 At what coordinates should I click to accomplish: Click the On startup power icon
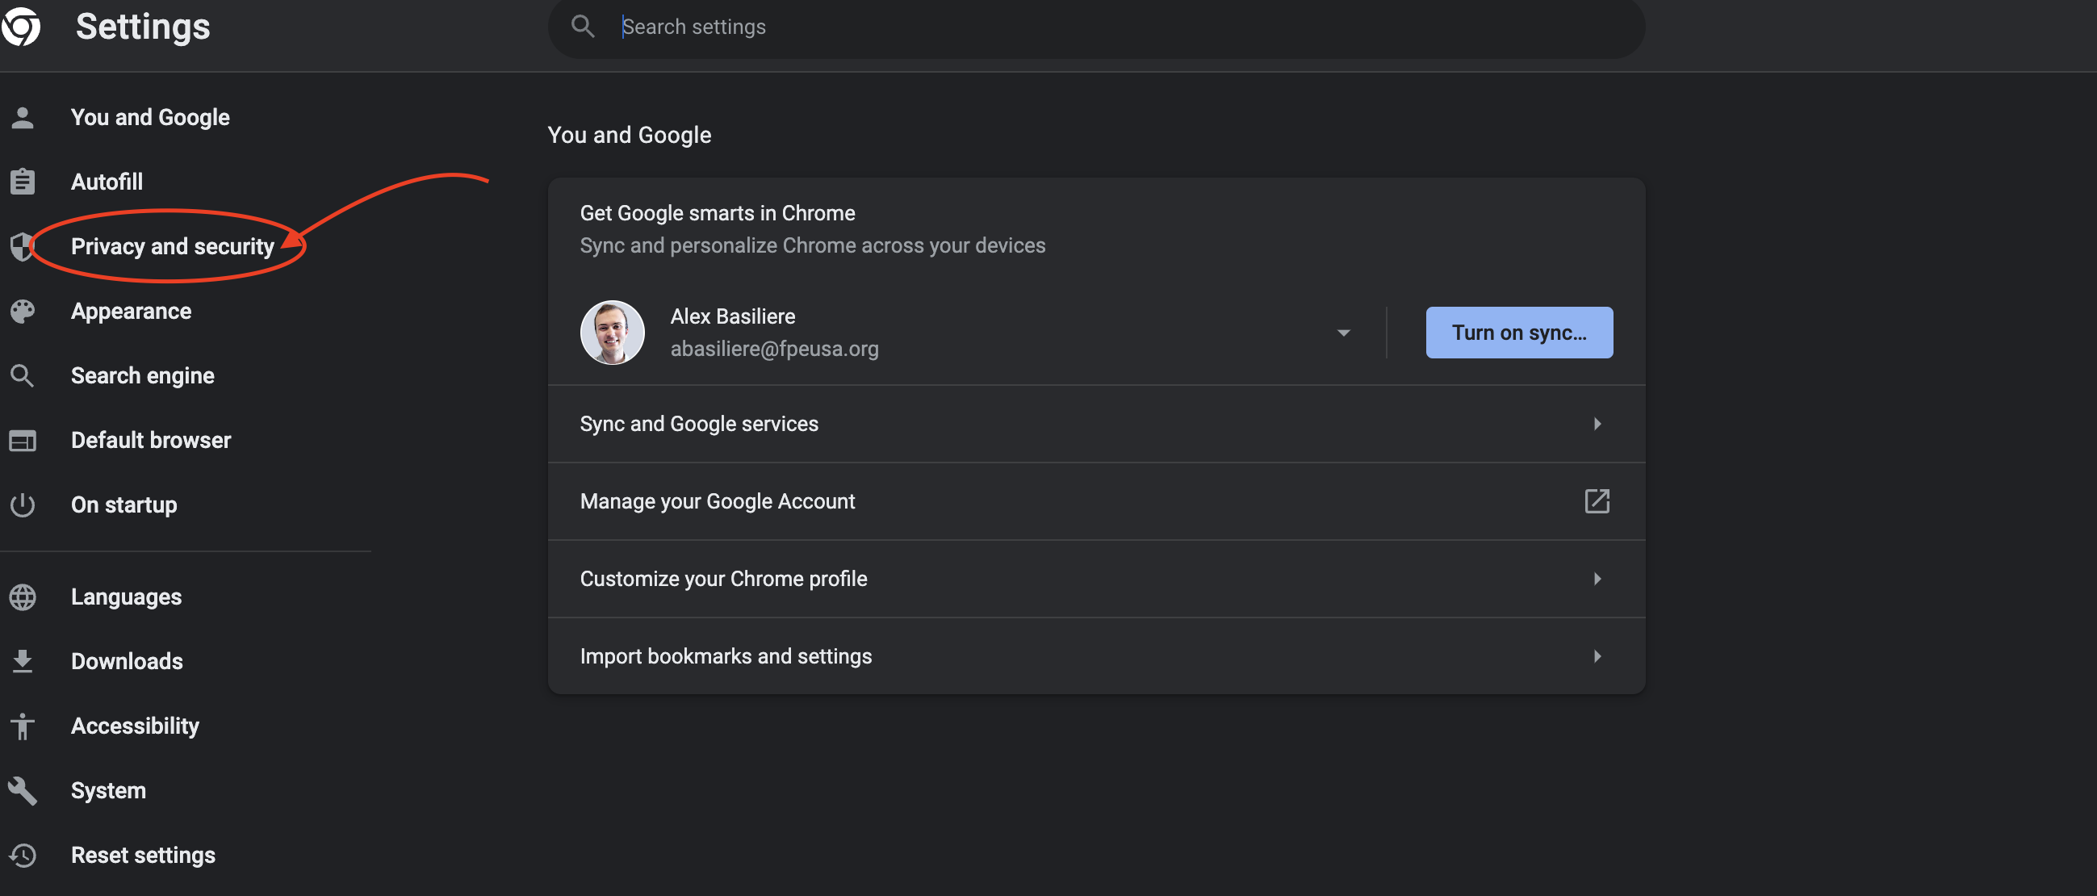(x=23, y=505)
